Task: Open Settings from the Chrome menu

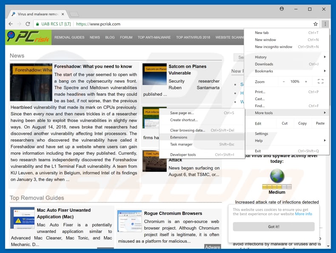Action: pyautogui.click(x=262, y=134)
